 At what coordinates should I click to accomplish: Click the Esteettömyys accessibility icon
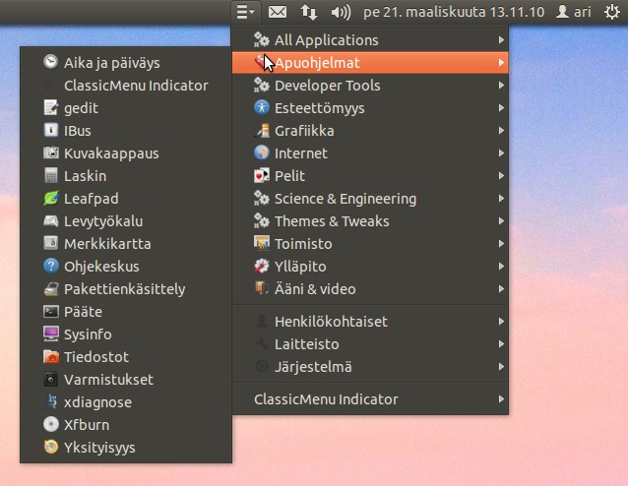click(x=262, y=107)
